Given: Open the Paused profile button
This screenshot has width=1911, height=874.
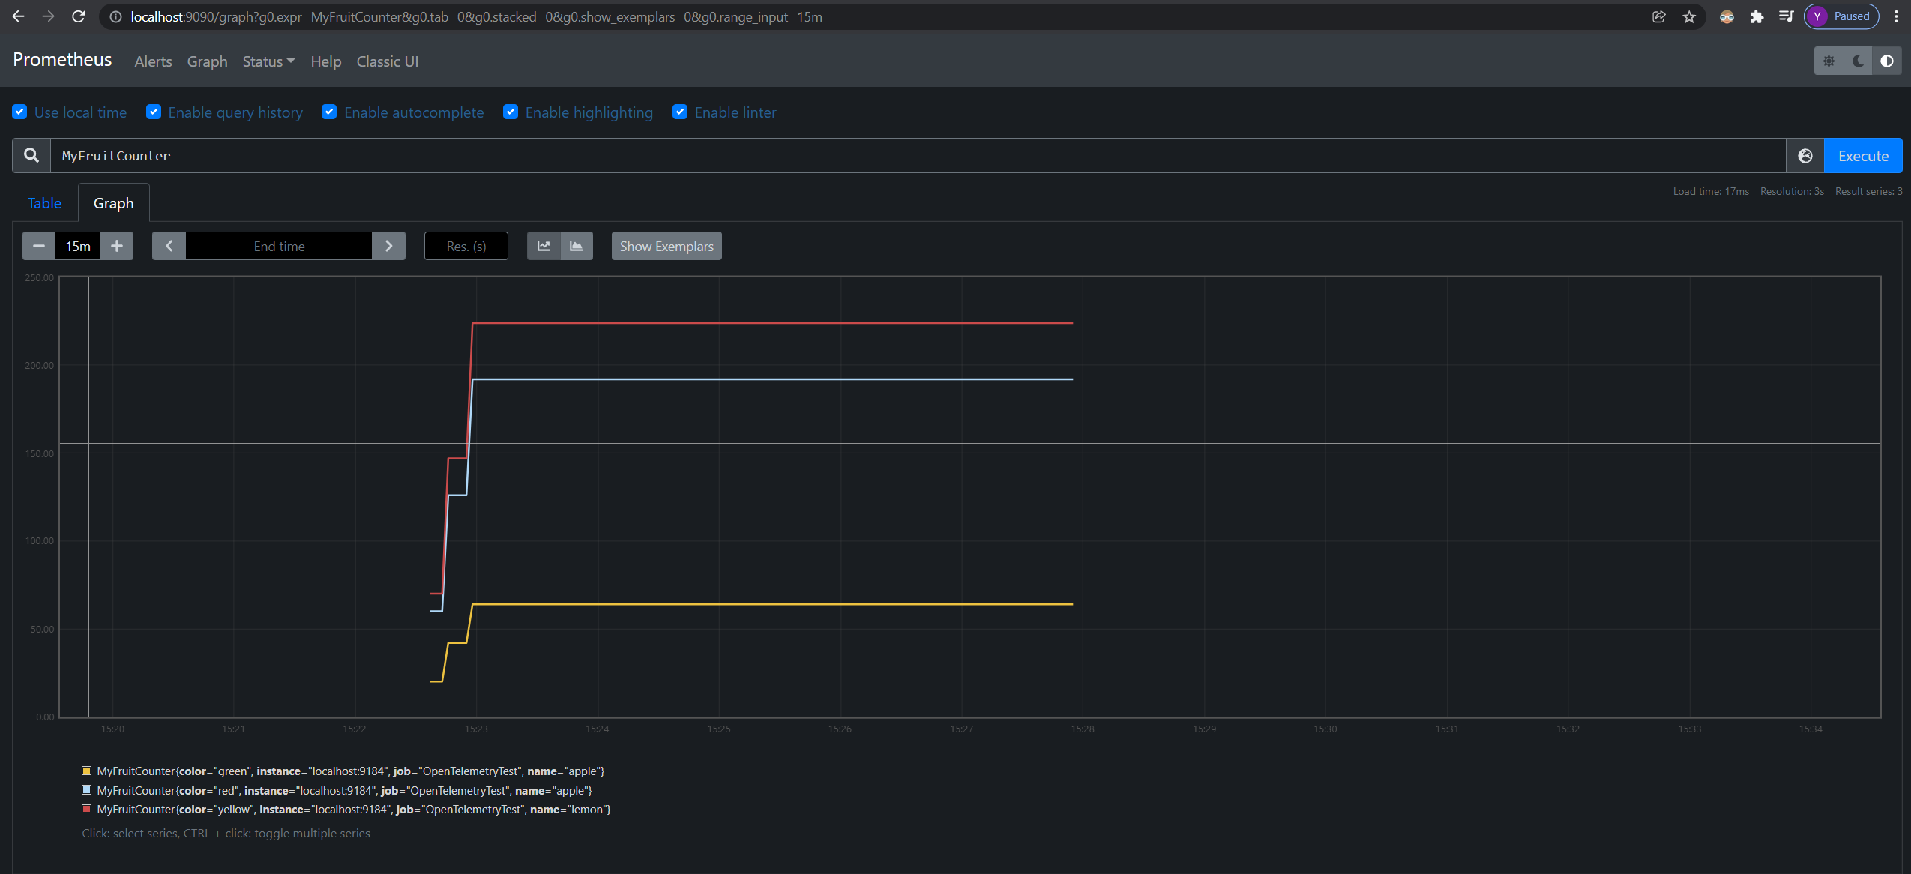Looking at the screenshot, I should tap(1841, 16).
